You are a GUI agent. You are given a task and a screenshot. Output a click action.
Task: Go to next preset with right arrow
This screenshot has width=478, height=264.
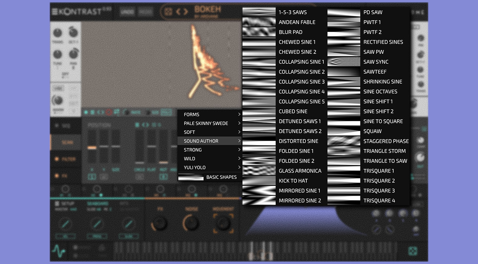pyautogui.click(x=186, y=12)
